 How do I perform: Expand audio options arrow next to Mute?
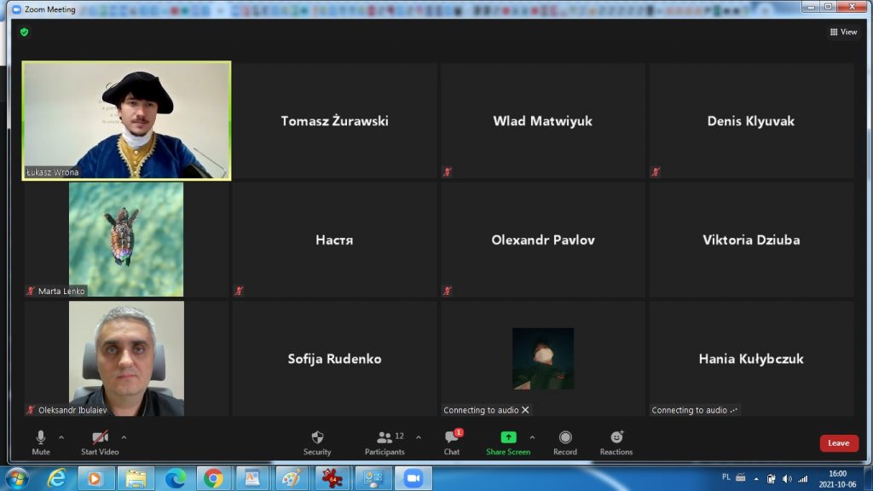(61, 437)
